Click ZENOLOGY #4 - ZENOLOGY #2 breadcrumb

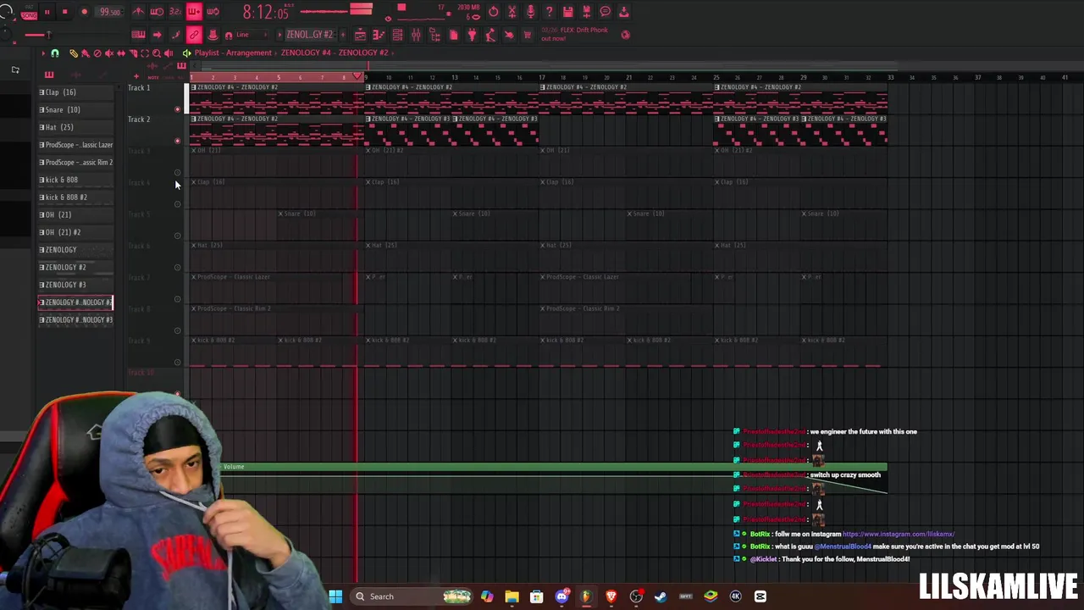[335, 53]
